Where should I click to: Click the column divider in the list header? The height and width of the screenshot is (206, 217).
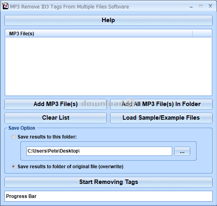point(192,34)
